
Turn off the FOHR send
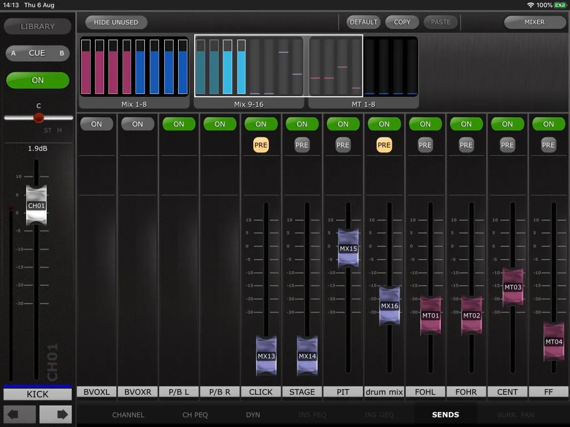tap(466, 124)
